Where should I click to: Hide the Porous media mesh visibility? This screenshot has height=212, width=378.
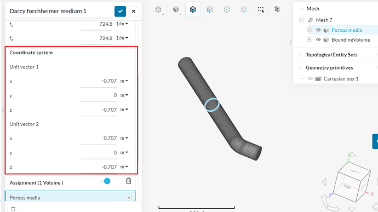click(x=318, y=30)
